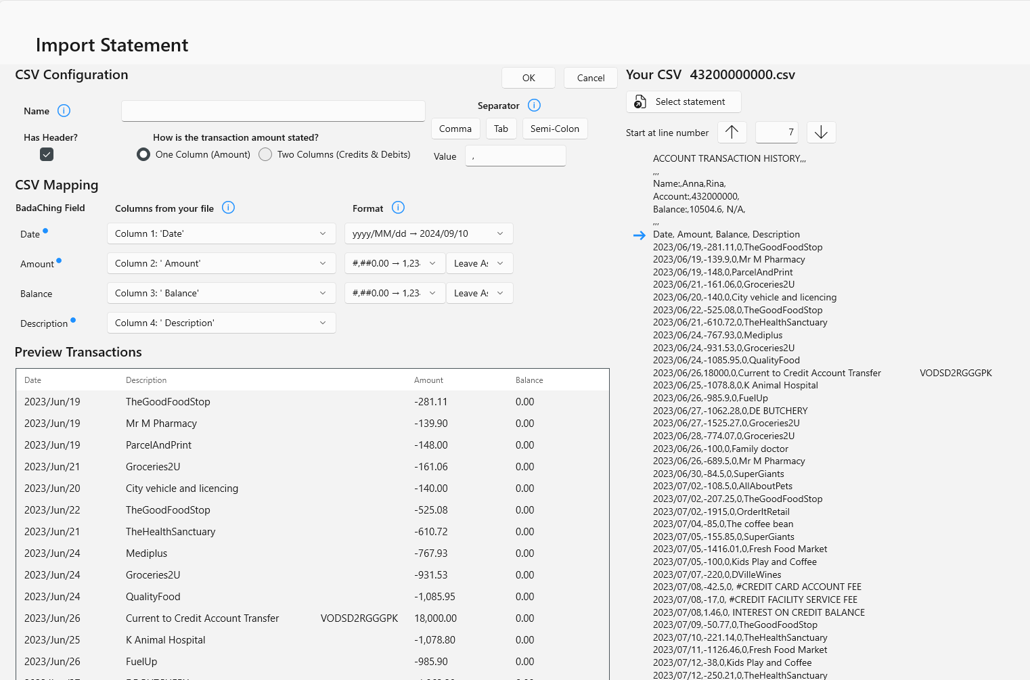The height and width of the screenshot is (680, 1030).
Task: Select the City vehicle and licencing preview row
Action: tap(313, 489)
